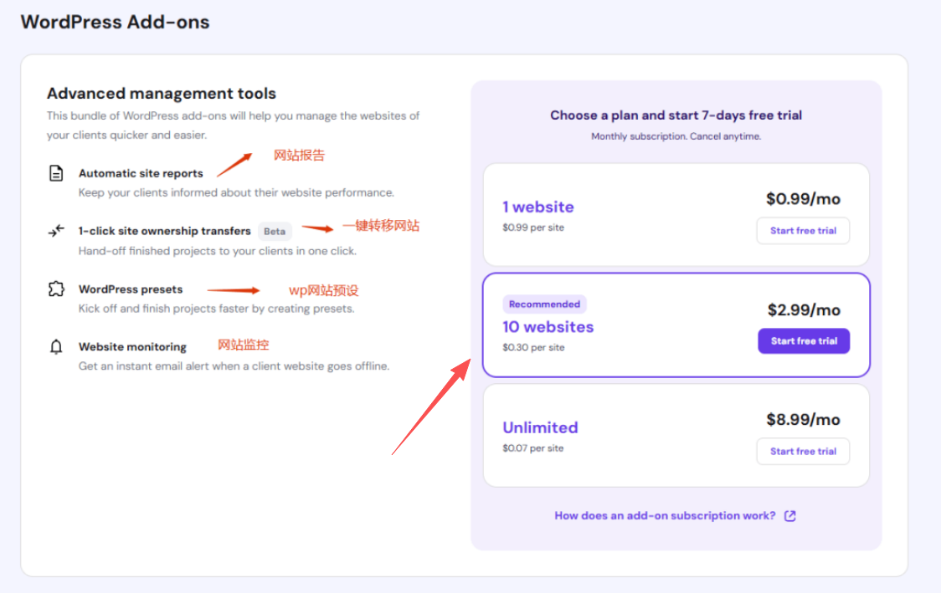Screen dimensions: 941x593
Task: Click the $8.99/mo price label
Action: click(803, 420)
